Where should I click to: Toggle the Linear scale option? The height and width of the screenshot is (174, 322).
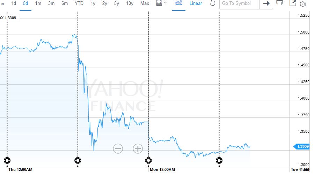tap(196, 3)
